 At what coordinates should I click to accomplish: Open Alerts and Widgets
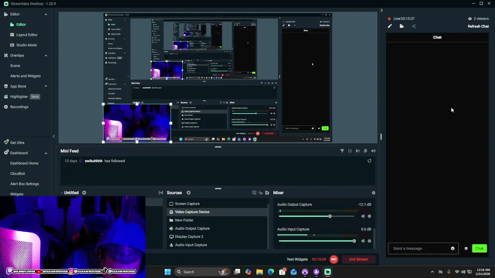coord(25,76)
